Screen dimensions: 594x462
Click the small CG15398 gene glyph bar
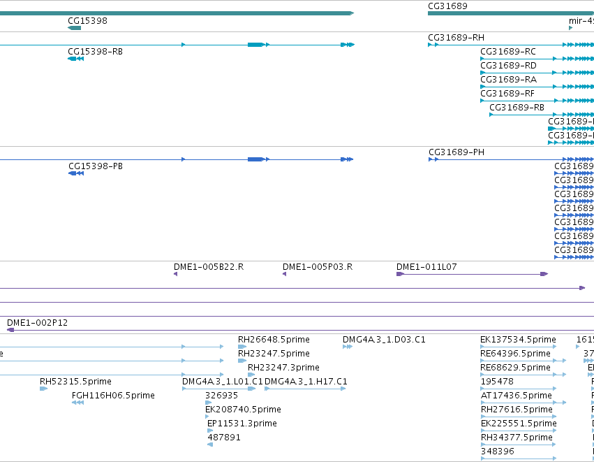coord(74,28)
